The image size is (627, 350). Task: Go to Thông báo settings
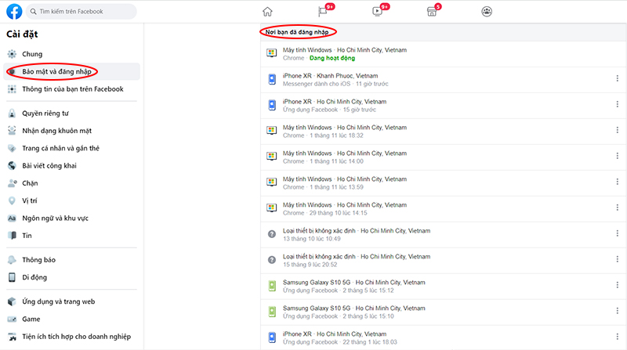[71, 260]
